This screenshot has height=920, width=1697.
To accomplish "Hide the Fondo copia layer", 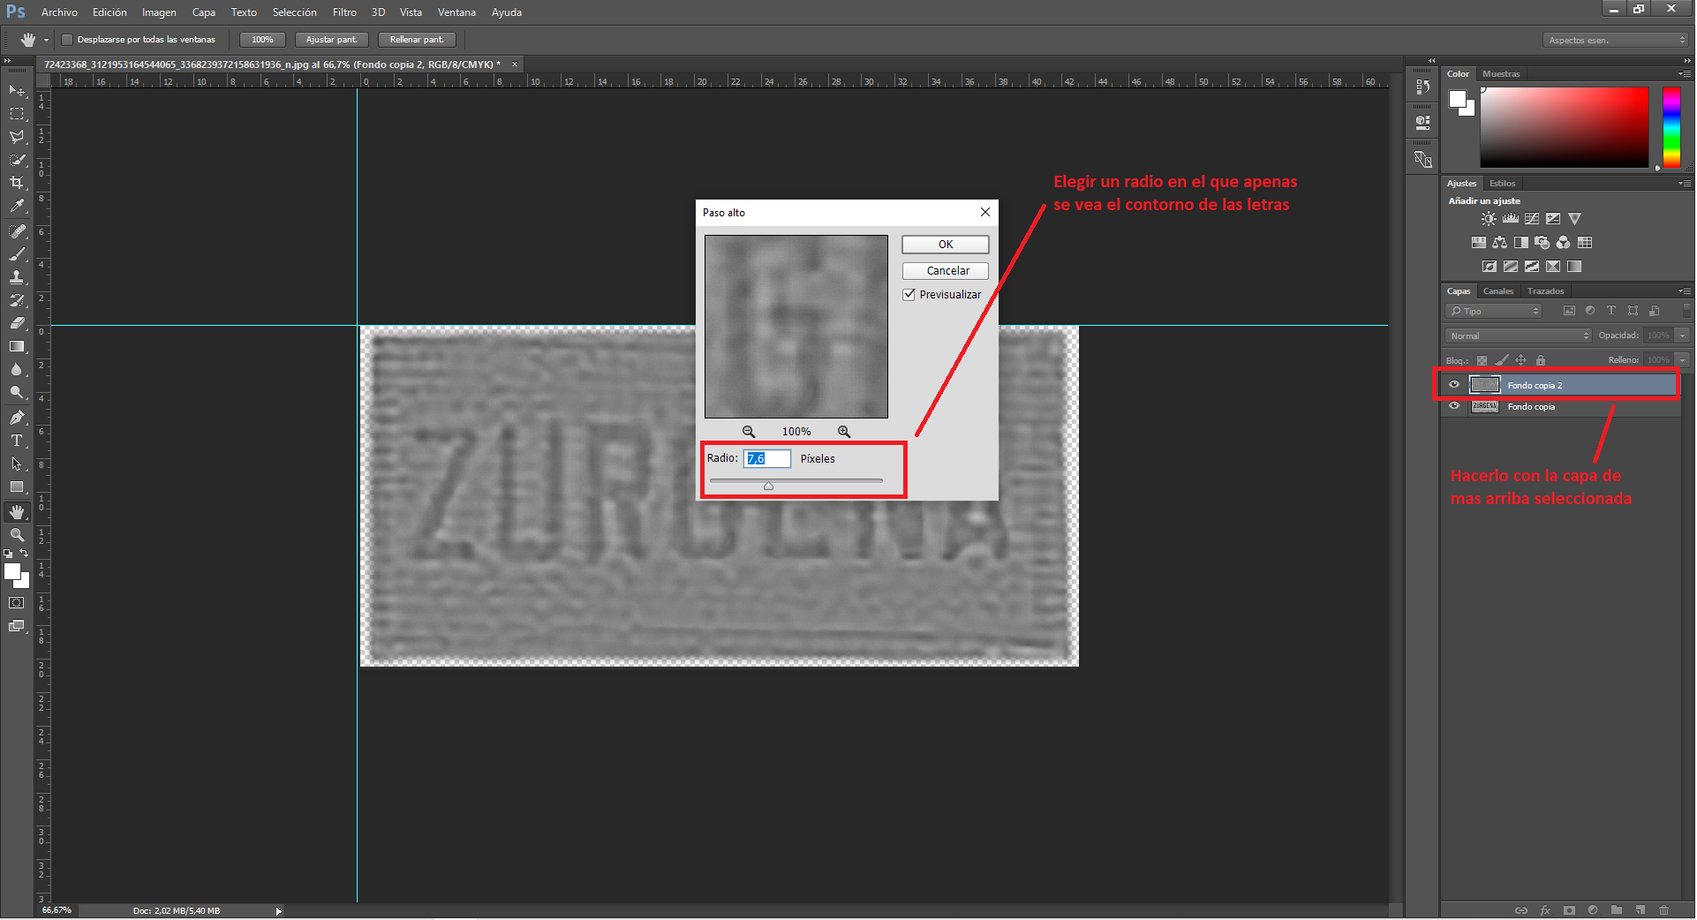I will [1454, 407].
